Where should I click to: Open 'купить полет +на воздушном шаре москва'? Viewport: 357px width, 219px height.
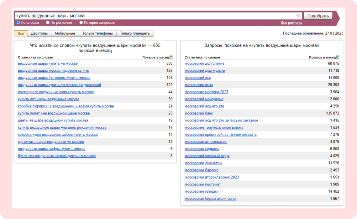tap(54, 113)
